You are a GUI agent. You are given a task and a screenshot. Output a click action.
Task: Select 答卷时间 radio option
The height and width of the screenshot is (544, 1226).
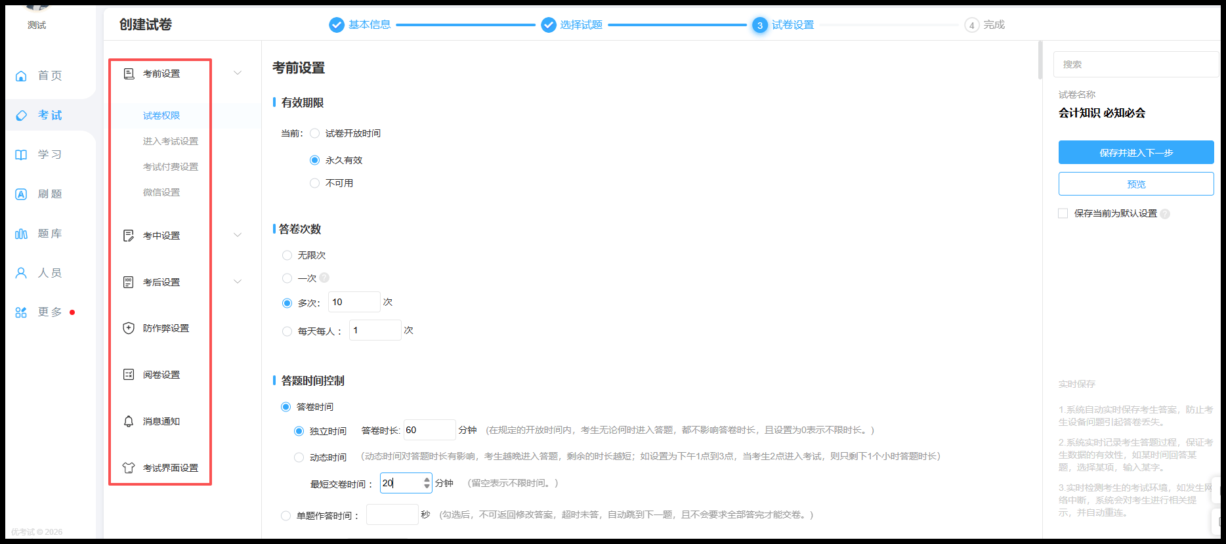coord(285,407)
